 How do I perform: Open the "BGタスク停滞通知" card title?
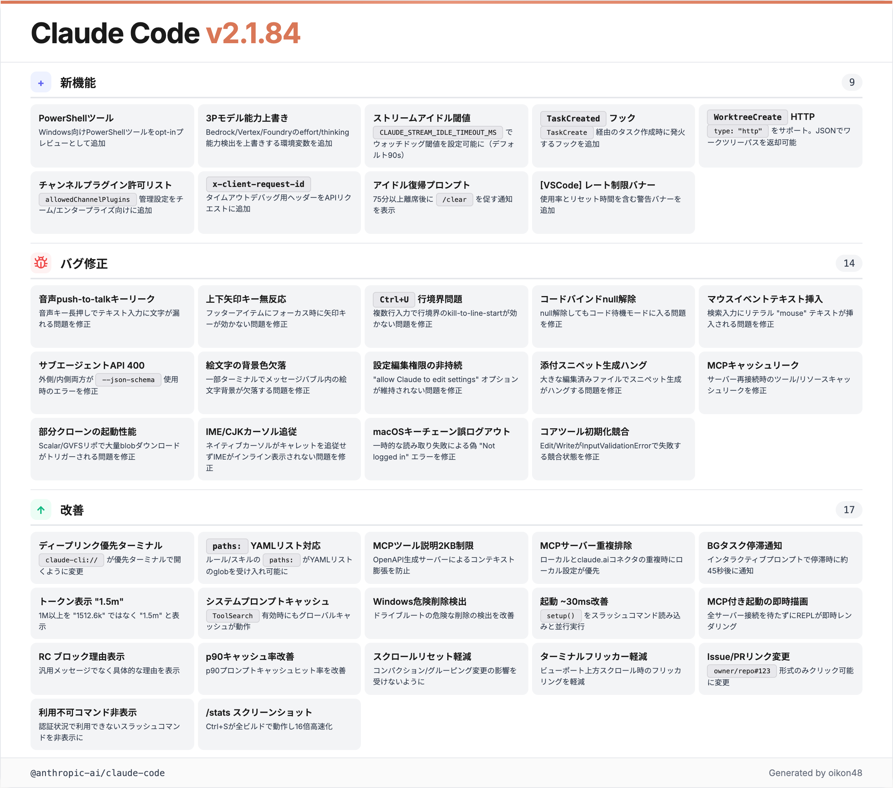coord(745,546)
